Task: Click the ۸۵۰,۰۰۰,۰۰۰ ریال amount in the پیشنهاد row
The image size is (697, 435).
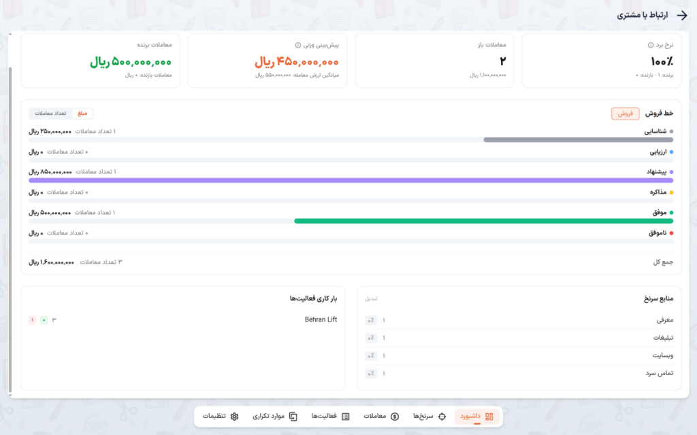Action: [x=50, y=172]
